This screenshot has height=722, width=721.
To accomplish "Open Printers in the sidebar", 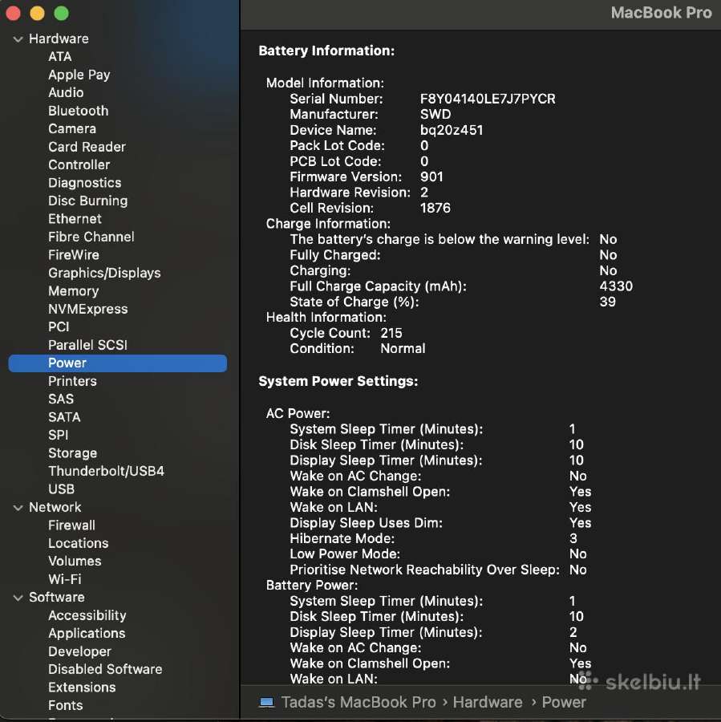I will click(x=72, y=381).
